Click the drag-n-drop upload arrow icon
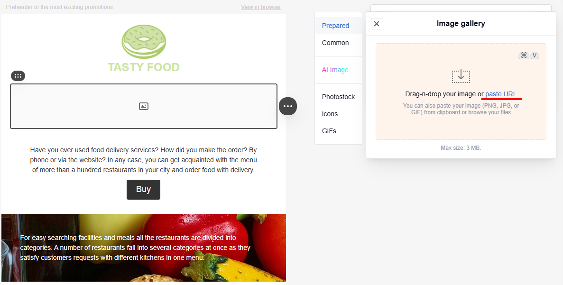Image resolution: width=563 pixels, height=285 pixels. [461, 76]
